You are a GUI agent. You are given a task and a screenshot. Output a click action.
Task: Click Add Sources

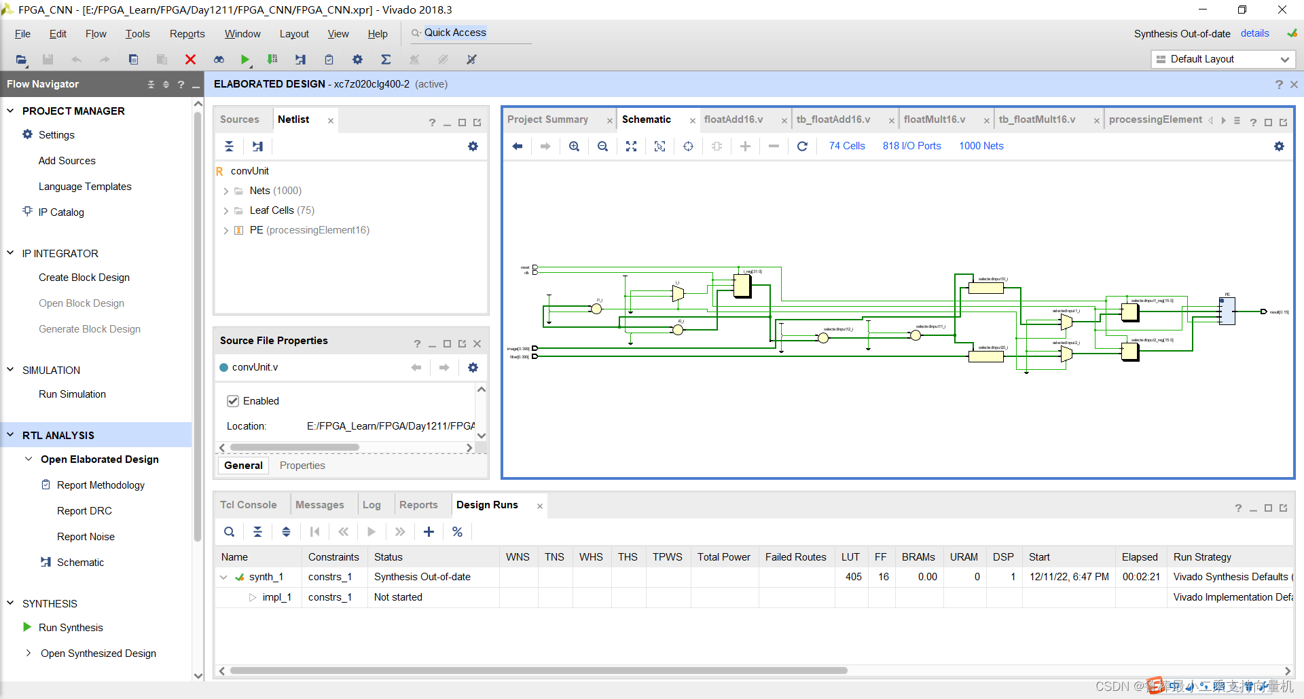[67, 161]
